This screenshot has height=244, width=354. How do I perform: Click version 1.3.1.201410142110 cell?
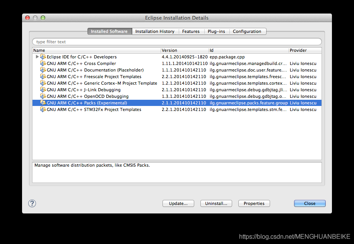184,96
